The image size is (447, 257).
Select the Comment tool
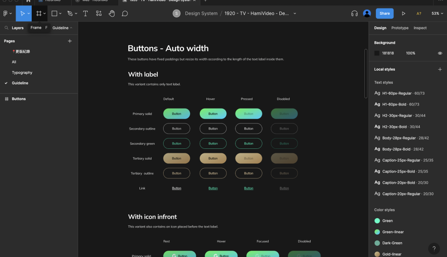point(125,13)
